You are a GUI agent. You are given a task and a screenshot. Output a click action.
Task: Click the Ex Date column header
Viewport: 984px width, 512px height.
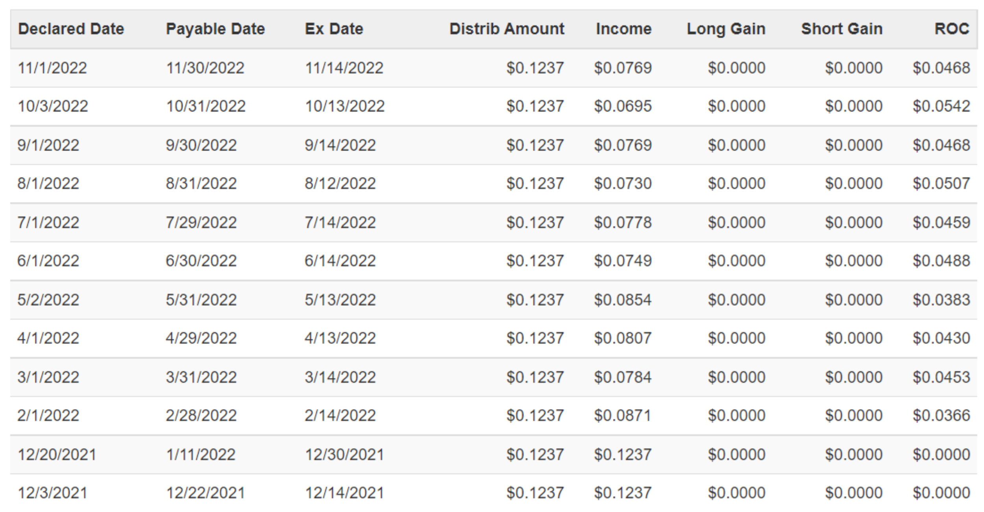click(x=334, y=29)
